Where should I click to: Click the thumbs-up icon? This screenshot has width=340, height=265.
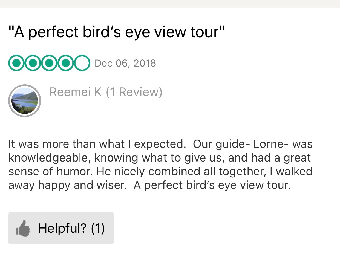pyautogui.click(x=23, y=228)
